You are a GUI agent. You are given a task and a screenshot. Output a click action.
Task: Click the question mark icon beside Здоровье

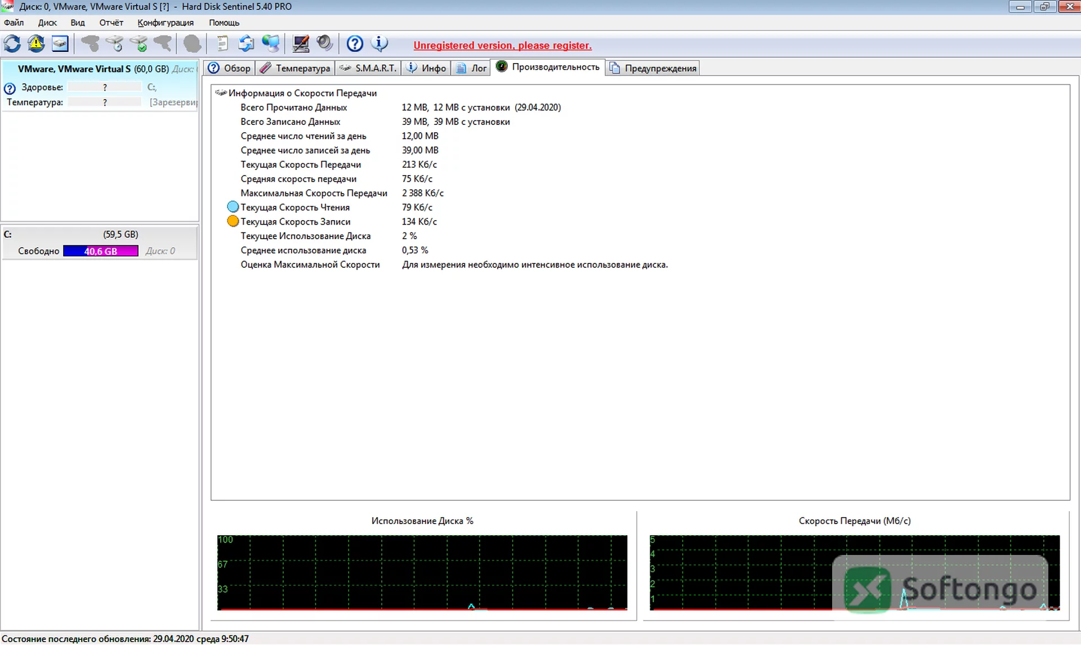pos(10,88)
